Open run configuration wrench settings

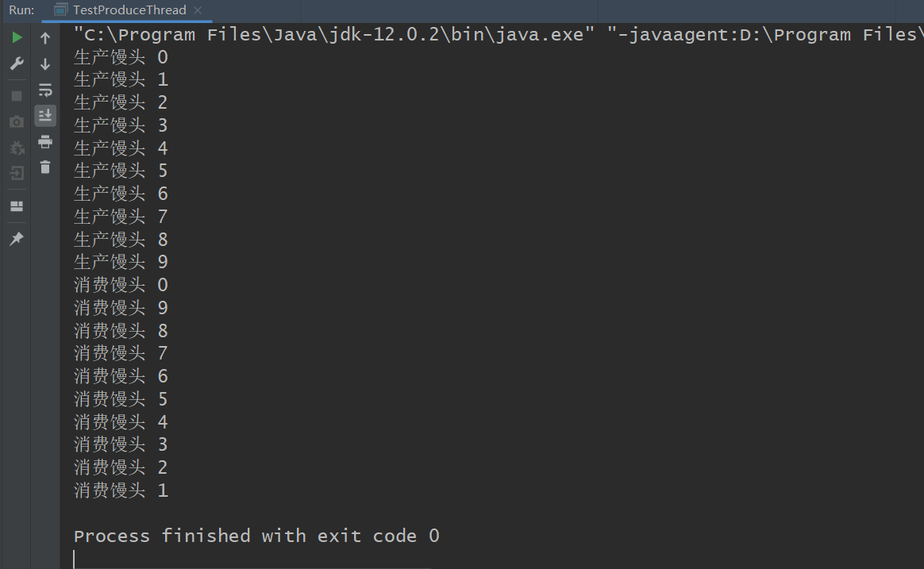(17, 63)
